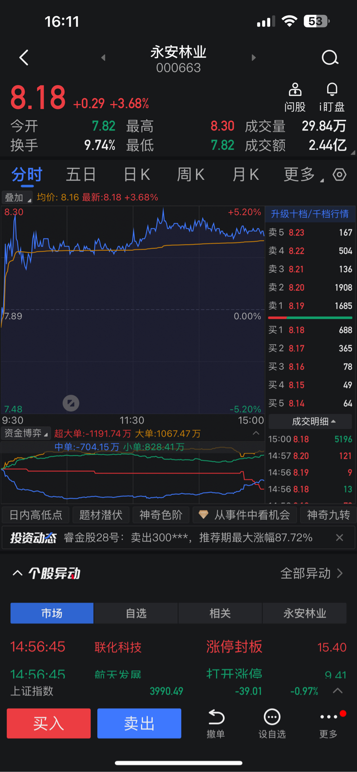Tap 卖3 price 8.21 row
This screenshot has height=772, width=357.
tap(310, 269)
